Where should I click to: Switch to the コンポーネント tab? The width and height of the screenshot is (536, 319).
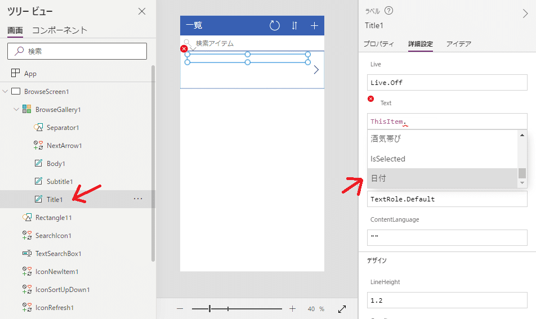[x=60, y=30]
